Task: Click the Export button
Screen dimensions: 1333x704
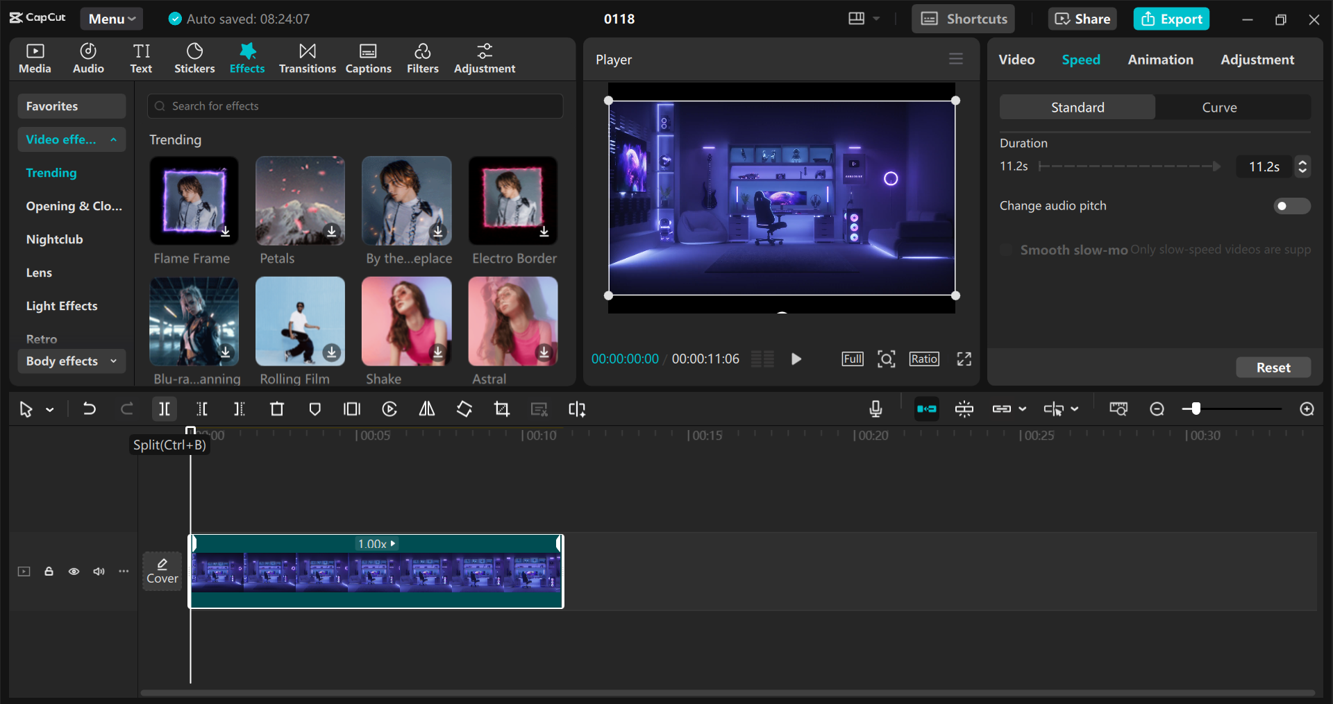Action: 1171,19
